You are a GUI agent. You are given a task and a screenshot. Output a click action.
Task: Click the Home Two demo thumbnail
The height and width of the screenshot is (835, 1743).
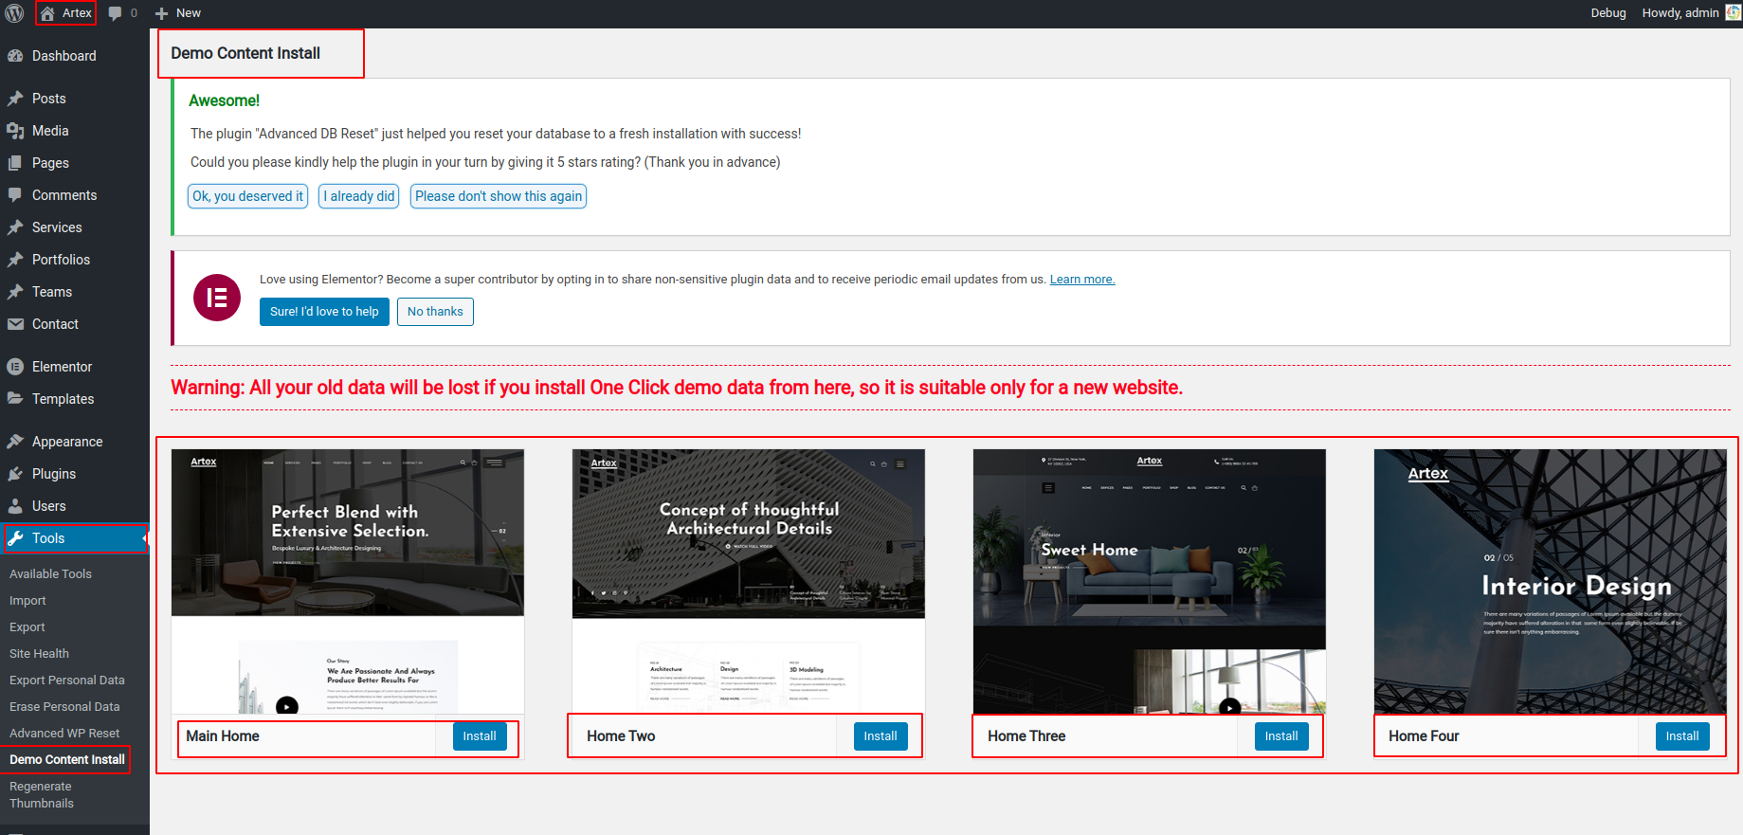pos(749,581)
